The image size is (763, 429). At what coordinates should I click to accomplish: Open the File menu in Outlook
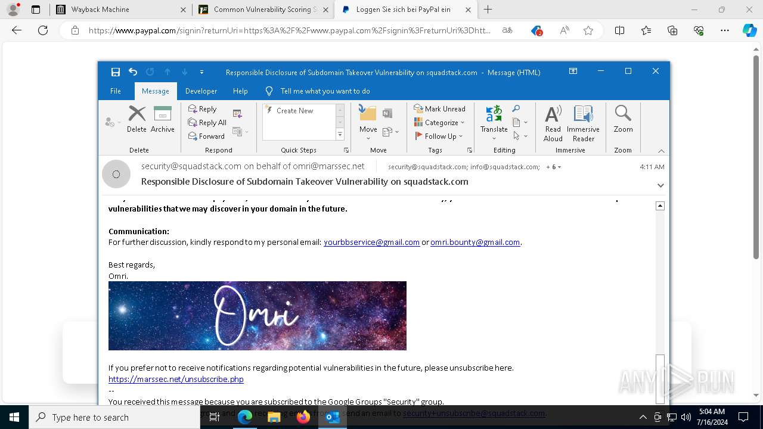116,91
